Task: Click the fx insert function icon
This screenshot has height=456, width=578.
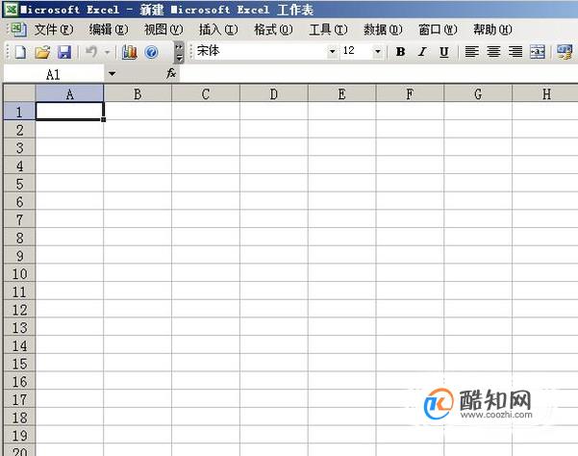Action: click(171, 73)
